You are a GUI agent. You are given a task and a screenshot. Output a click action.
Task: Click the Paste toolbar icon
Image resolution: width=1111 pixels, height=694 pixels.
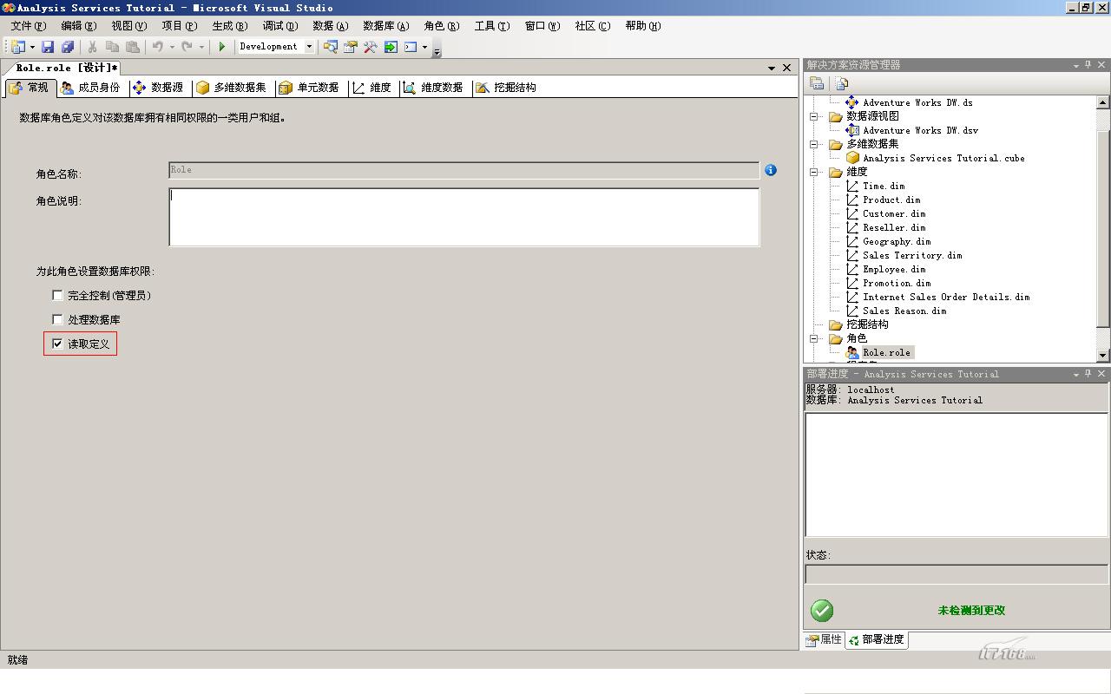133,47
